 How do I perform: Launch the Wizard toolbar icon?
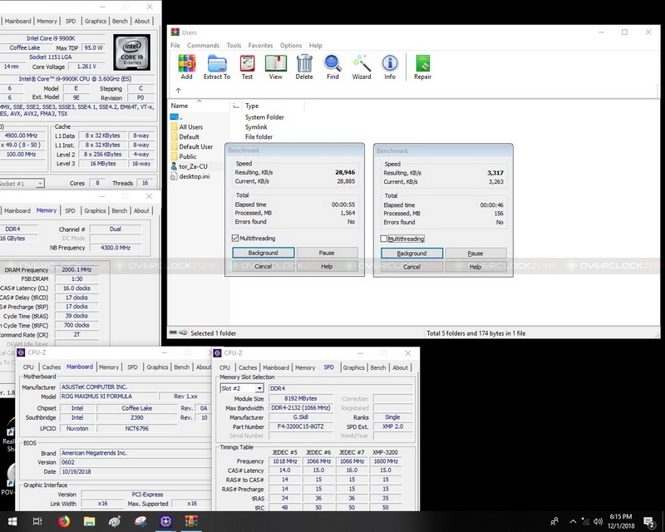point(362,67)
